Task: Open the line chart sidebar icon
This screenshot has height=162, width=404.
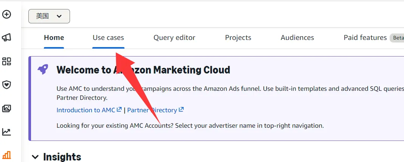Action: click(x=7, y=132)
